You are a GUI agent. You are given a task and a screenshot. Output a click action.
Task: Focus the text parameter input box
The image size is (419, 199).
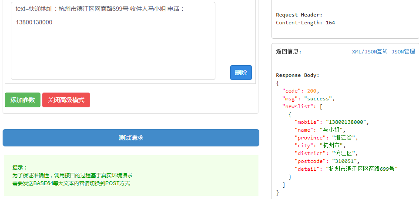(113, 41)
